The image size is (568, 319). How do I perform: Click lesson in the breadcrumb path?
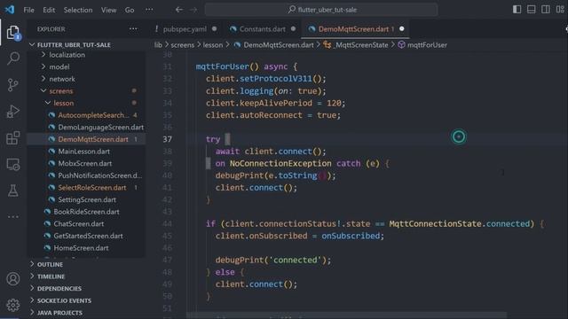[213, 45]
